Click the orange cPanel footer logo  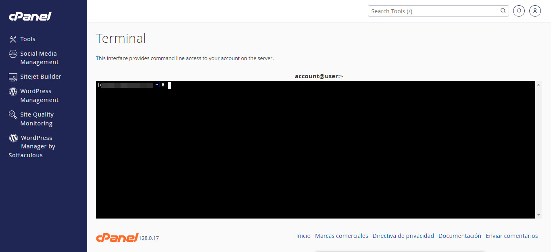(x=117, y=237)
